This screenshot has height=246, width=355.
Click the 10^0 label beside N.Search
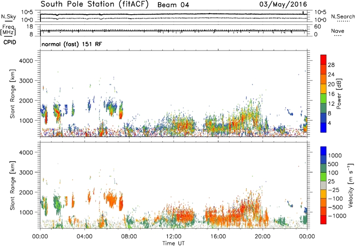320,20
